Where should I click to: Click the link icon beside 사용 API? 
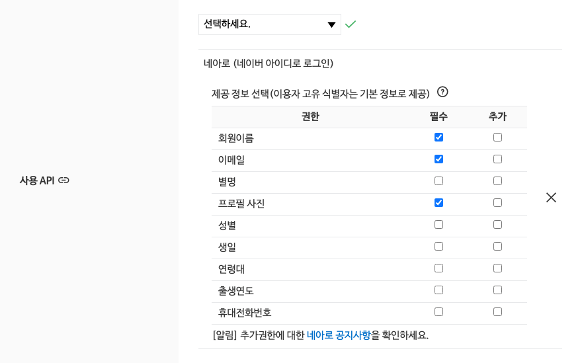coord(64,181)
